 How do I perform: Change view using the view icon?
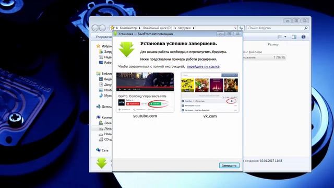pyautogui.click(x=280, y=37)
